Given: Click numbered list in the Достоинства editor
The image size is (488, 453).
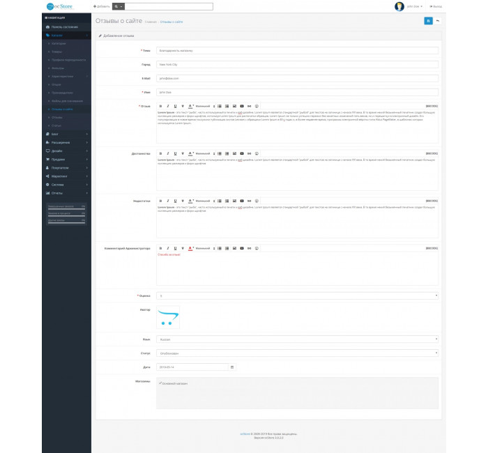Looking at the screenshot, I should coord(227,153).
